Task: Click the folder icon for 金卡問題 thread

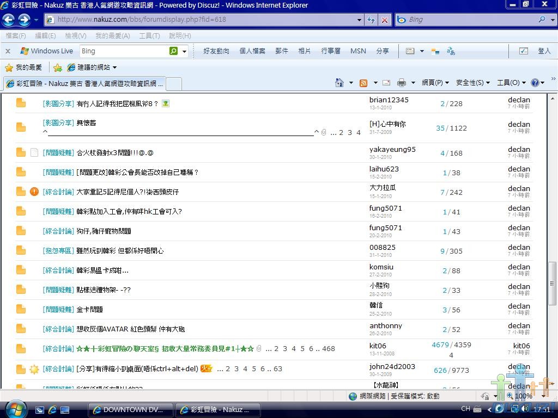Action: (x=21, y=309)
